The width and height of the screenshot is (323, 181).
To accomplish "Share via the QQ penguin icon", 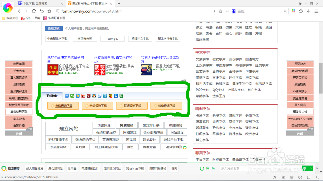I will click(x=94, y=96).
